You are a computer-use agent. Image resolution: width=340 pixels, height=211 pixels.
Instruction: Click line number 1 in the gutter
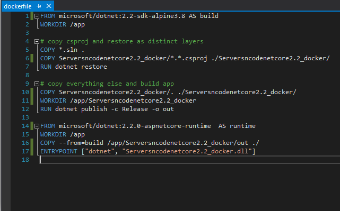27,16
